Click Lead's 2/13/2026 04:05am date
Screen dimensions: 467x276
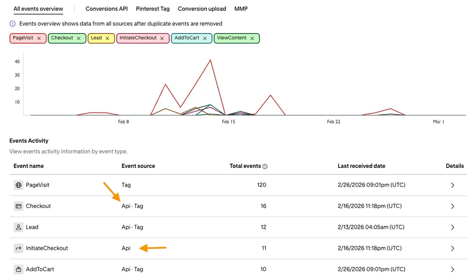pos(371,227)
